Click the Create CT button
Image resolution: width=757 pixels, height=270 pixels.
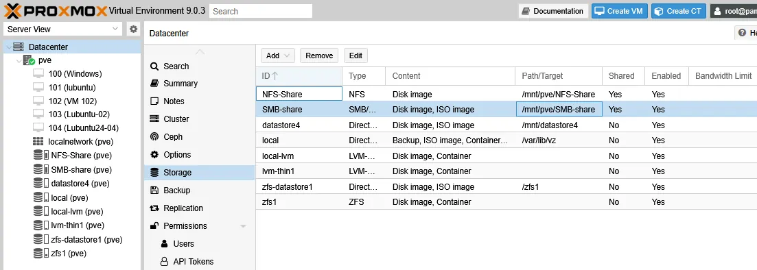(679, 11)
